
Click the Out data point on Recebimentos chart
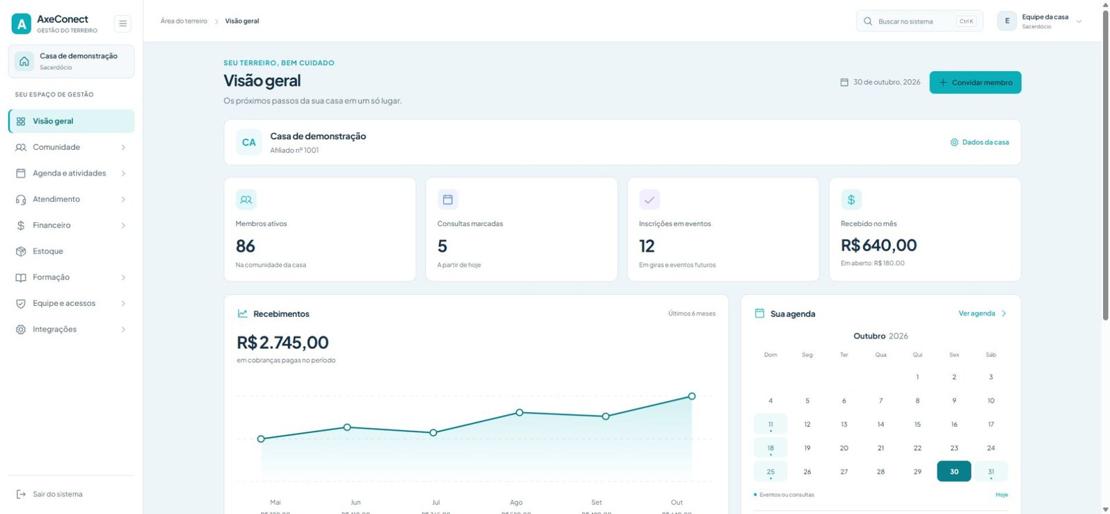[x=692, y=396]
